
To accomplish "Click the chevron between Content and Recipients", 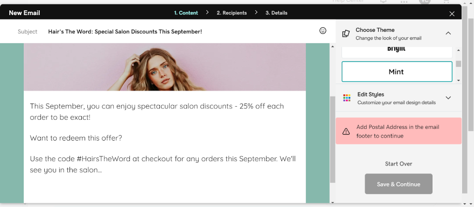I will 207,12.
